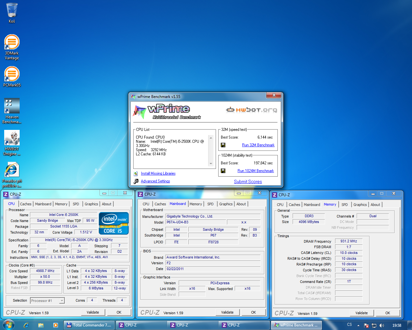The image size is (412, 330).
Task: Click Validate in the Mainboard CPU-Z window
Action: (x=227, y=312)
